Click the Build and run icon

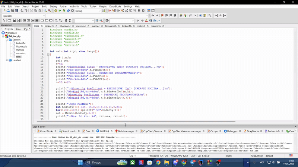(x=64, y=11)
